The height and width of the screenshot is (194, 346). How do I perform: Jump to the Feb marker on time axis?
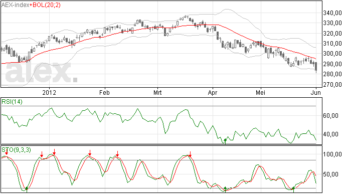(x=104, y=92)
